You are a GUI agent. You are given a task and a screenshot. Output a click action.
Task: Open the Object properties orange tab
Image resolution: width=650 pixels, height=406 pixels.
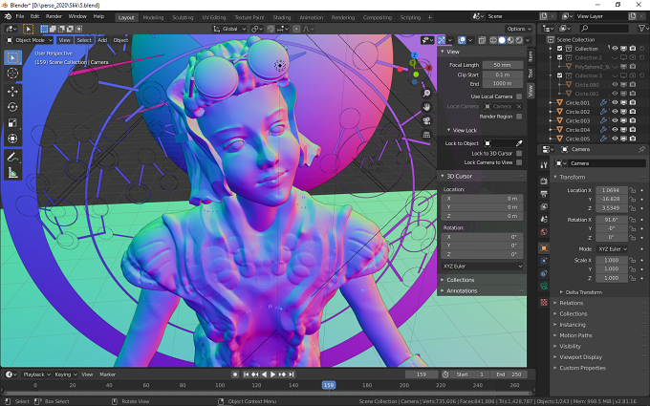544,248
